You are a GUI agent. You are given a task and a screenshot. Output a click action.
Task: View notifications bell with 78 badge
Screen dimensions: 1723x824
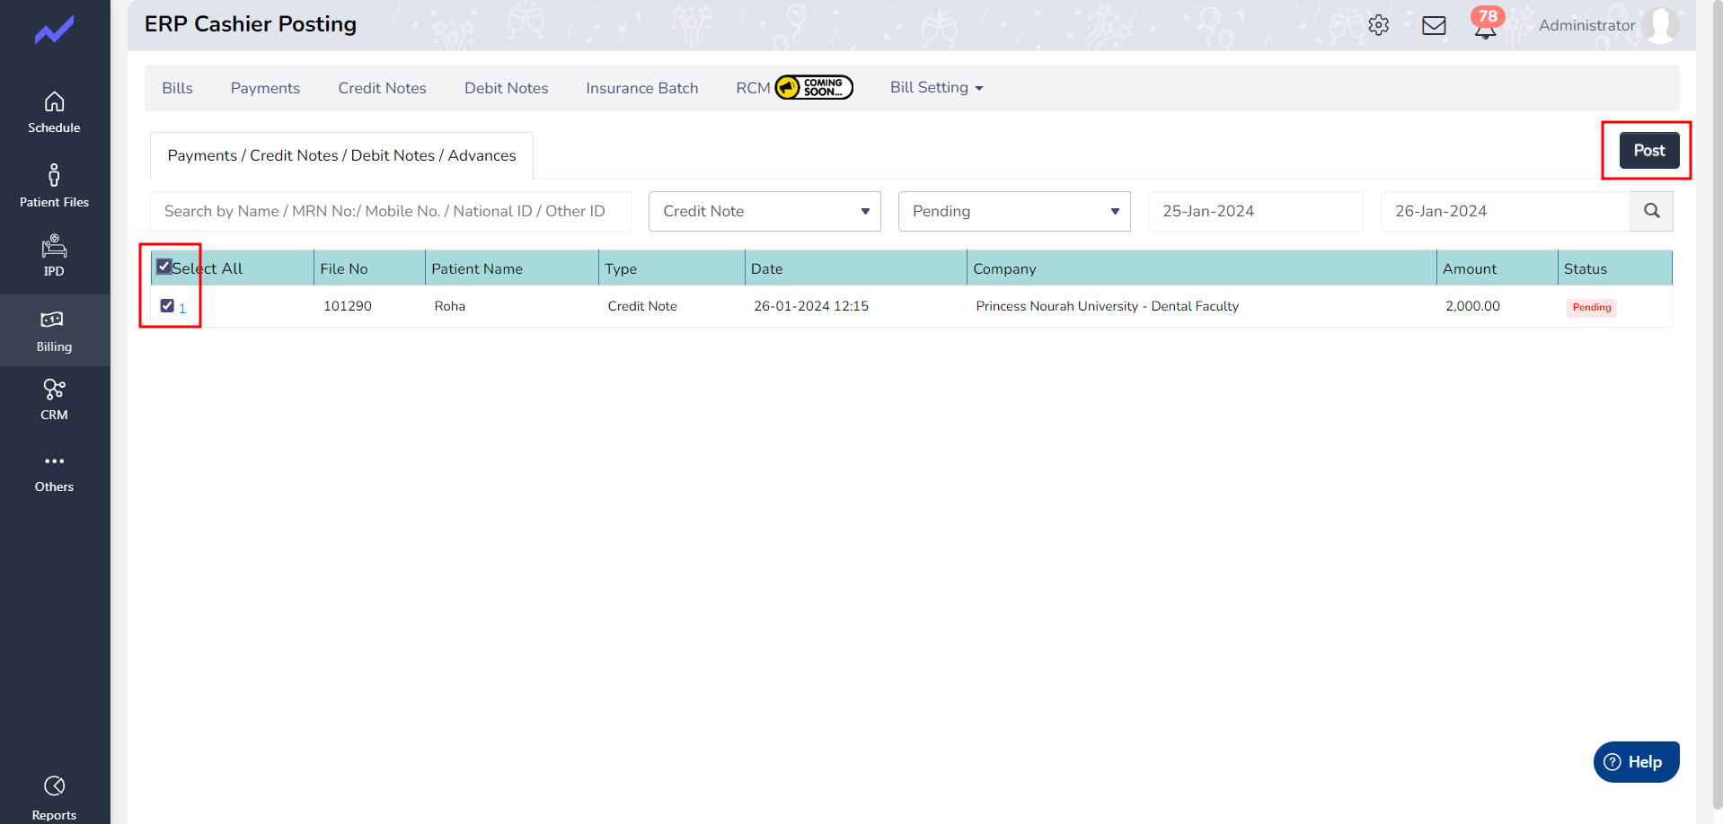point(1486,24)
